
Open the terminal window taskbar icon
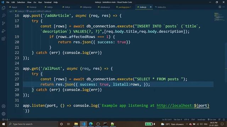105,124
